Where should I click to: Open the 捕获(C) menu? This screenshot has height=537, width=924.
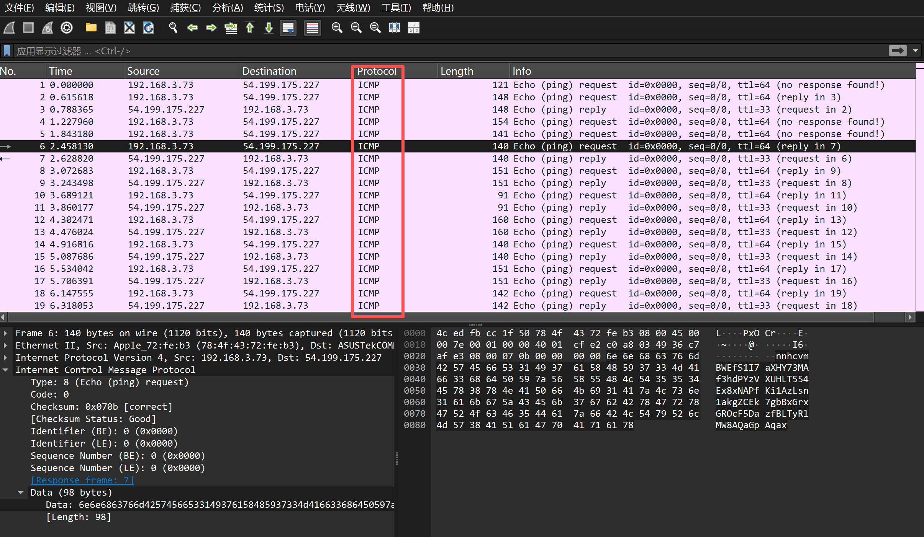(x=185, y=8)
